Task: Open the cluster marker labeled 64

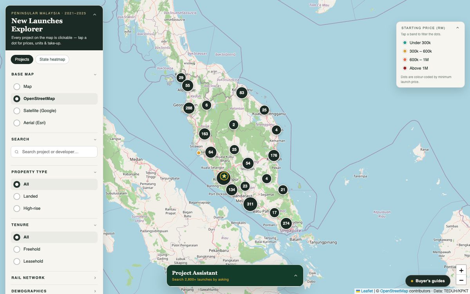Action: click(211, 152)
